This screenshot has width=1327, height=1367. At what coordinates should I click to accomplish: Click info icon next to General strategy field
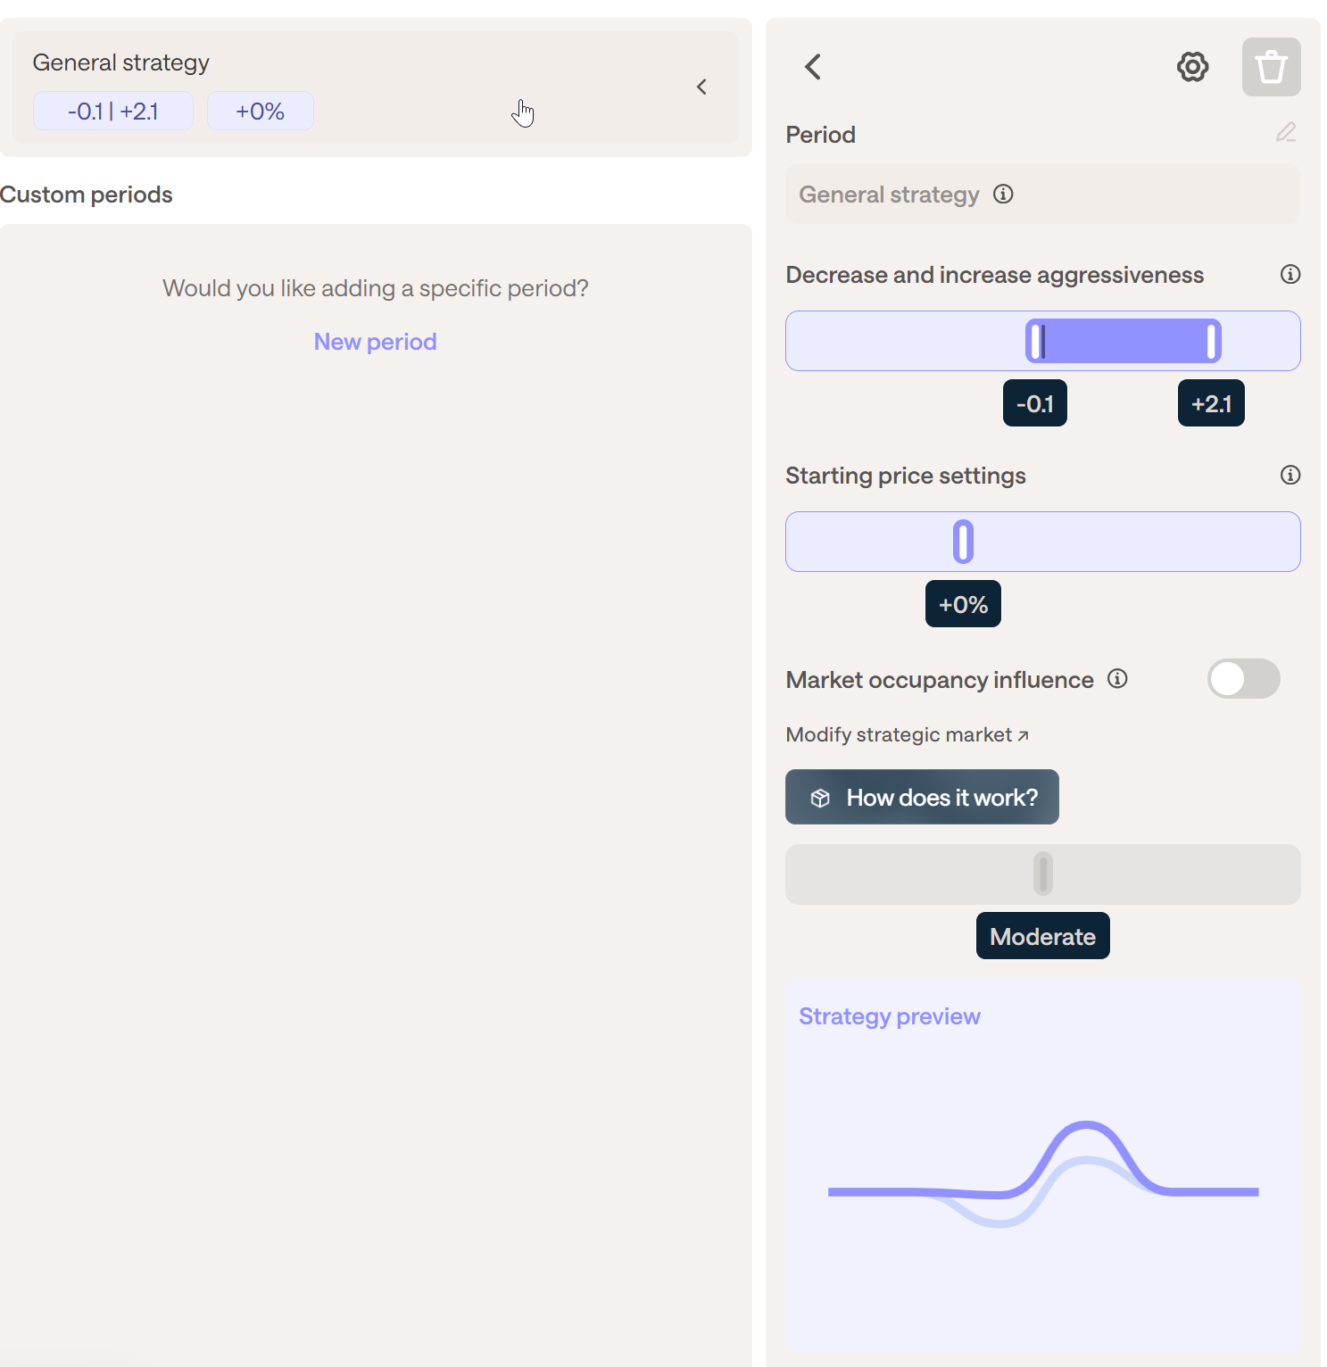pos(1003,195)
